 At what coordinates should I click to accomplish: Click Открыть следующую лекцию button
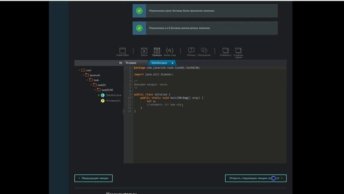coord(256,178)
